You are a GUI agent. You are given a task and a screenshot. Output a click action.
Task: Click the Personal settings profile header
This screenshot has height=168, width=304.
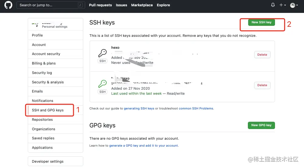point(56,25)
